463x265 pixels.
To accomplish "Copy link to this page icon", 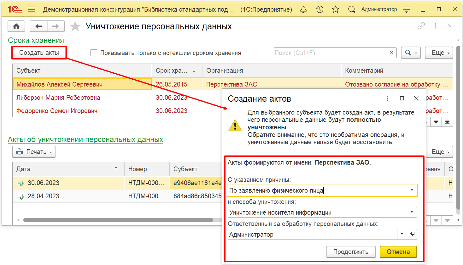I will coord(421,26).
